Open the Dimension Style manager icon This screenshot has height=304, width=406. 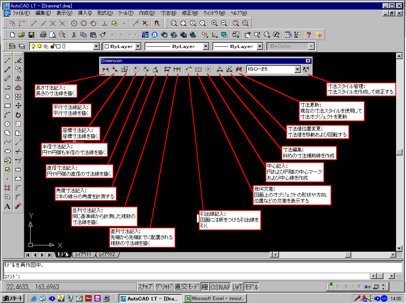click(306, 69)
